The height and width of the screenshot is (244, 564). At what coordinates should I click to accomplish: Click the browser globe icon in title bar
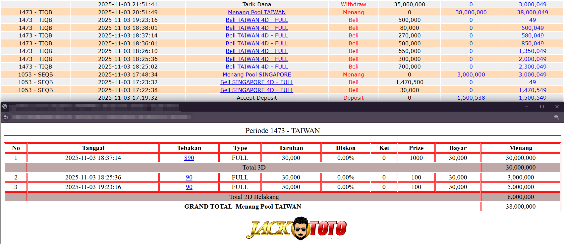click(x=5, y=106)
